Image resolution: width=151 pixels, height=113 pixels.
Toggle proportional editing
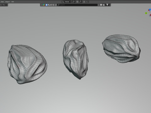tap(84, 2)
